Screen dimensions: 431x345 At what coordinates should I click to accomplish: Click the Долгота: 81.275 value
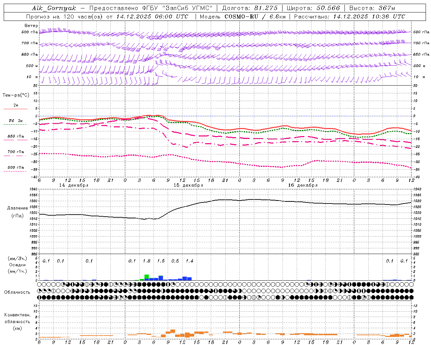click(x=250, y=8)
